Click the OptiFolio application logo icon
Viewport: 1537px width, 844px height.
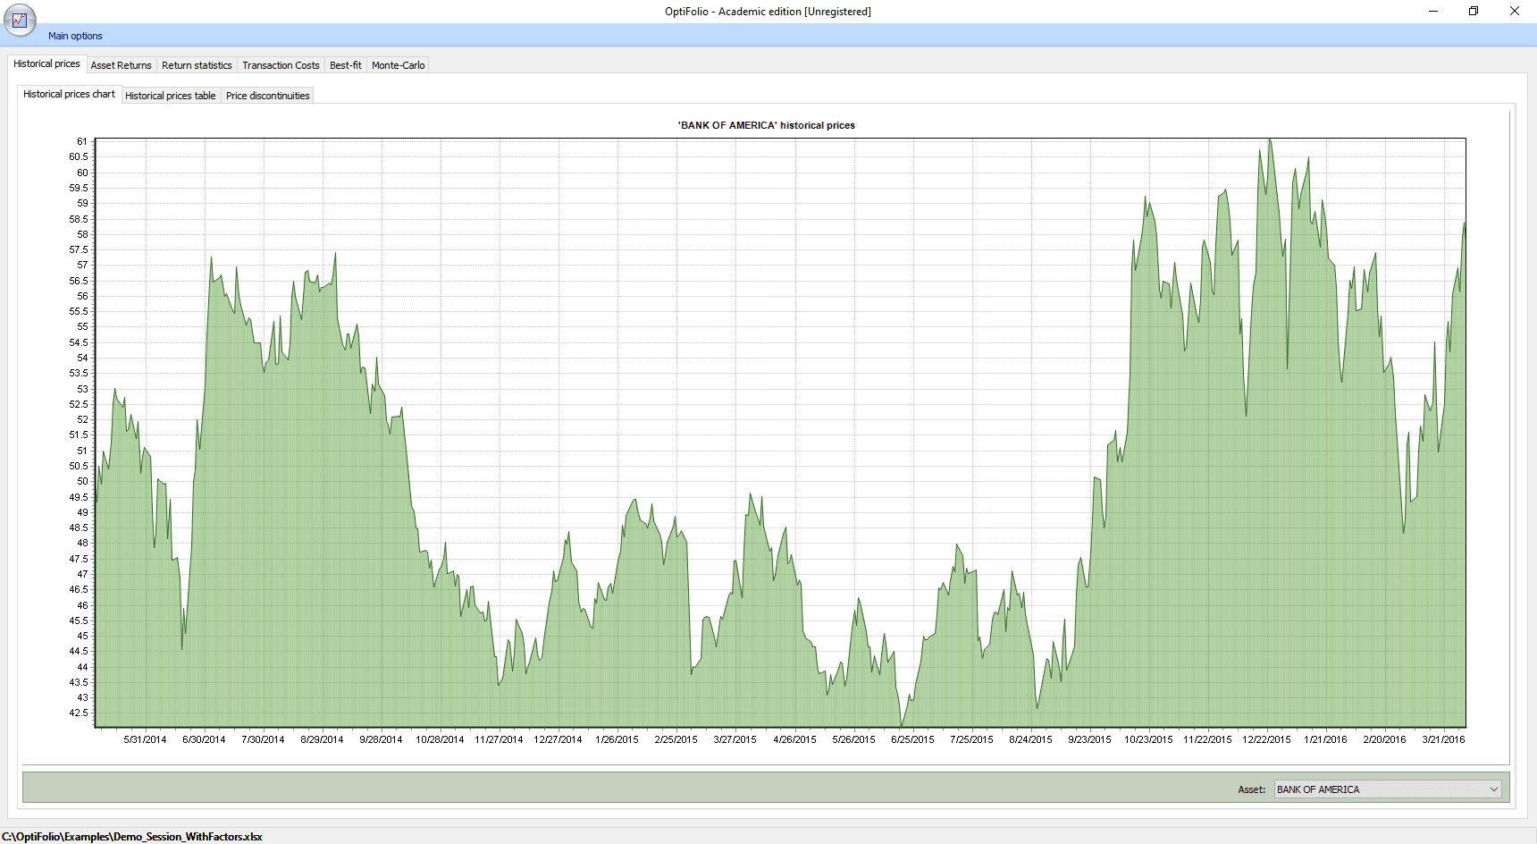[x=20, y=20]
